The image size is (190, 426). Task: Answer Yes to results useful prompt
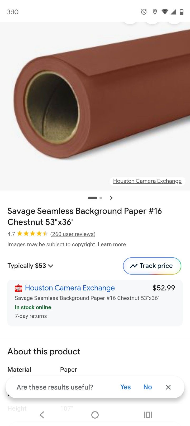pyautogui.click(x=126, y=387)
